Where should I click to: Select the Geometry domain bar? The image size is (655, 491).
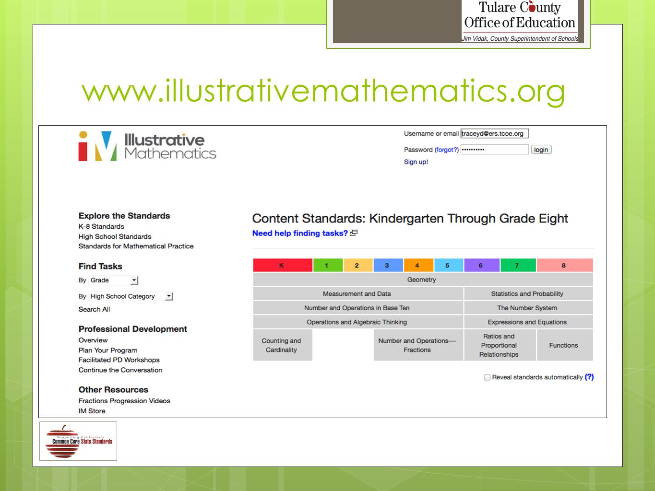click(x=423, y=280)
